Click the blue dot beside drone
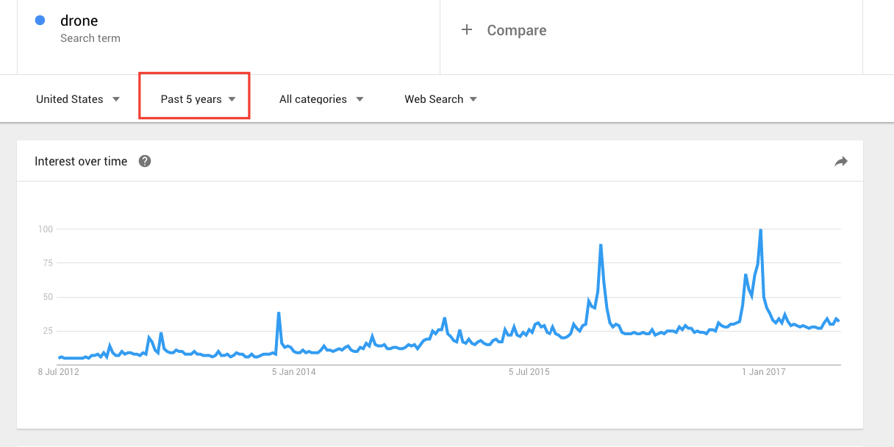894x447 pixels. point(40,21)
